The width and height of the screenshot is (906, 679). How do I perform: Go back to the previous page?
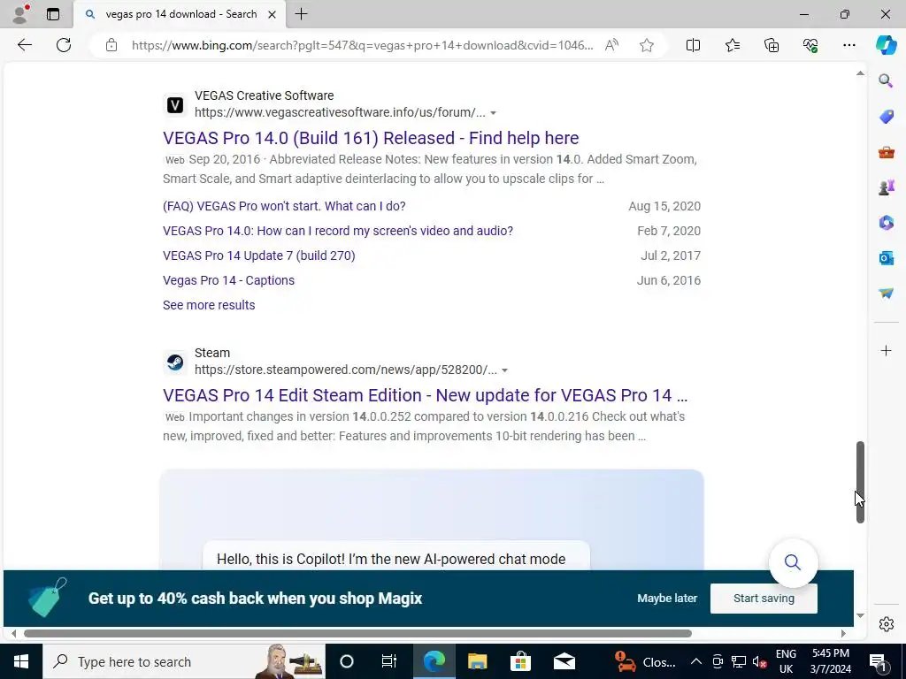(x=25, y=45)
